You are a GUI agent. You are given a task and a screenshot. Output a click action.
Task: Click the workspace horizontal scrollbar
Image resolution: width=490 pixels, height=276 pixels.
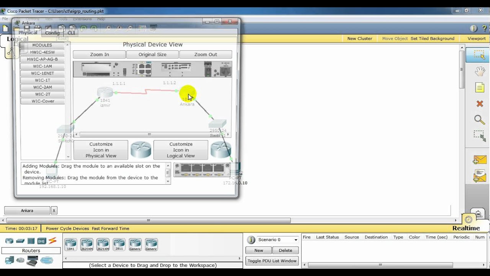(149, 220)
